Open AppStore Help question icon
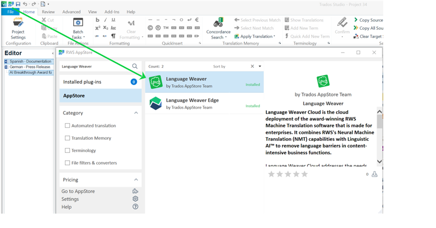The height and width of the screenshot is (228, 436). pos(135,207)
